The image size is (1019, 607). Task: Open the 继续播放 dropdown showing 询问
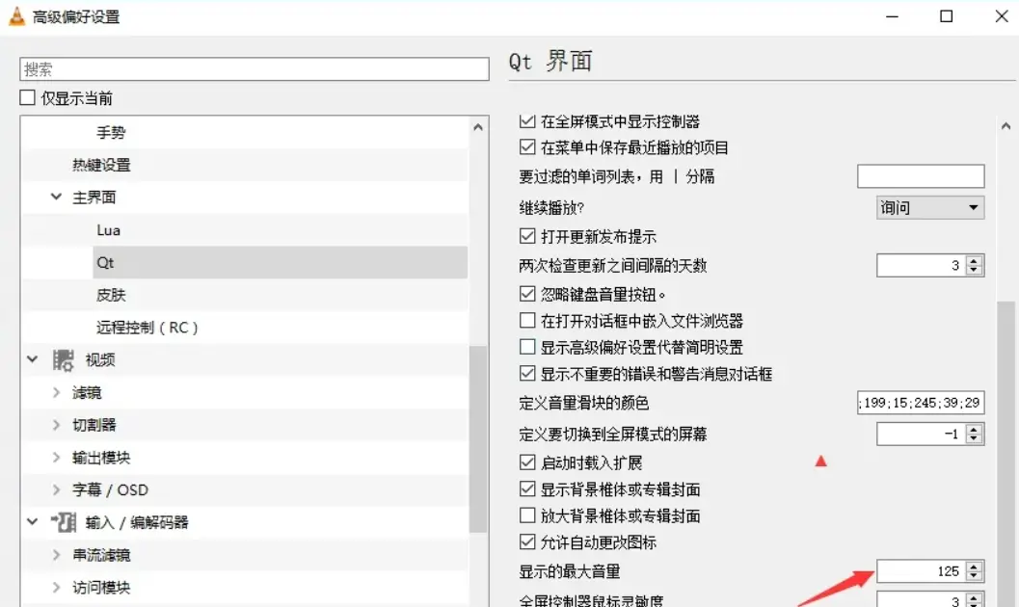(929, 207)
